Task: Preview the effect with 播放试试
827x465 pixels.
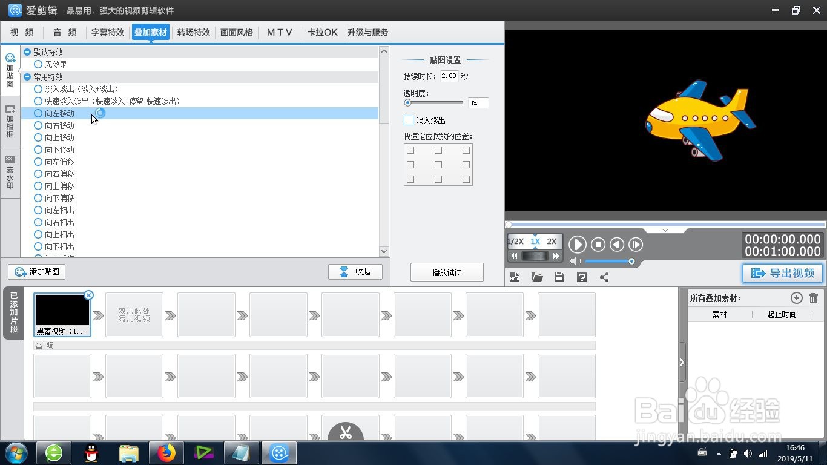Action: (447, 272)
